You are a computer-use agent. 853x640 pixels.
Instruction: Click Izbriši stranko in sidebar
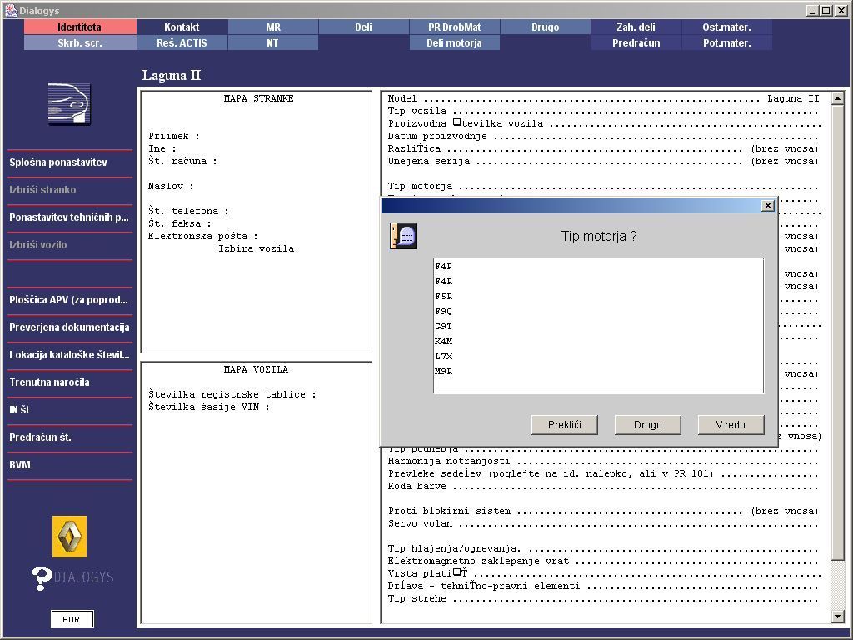[x=70, y=190]
